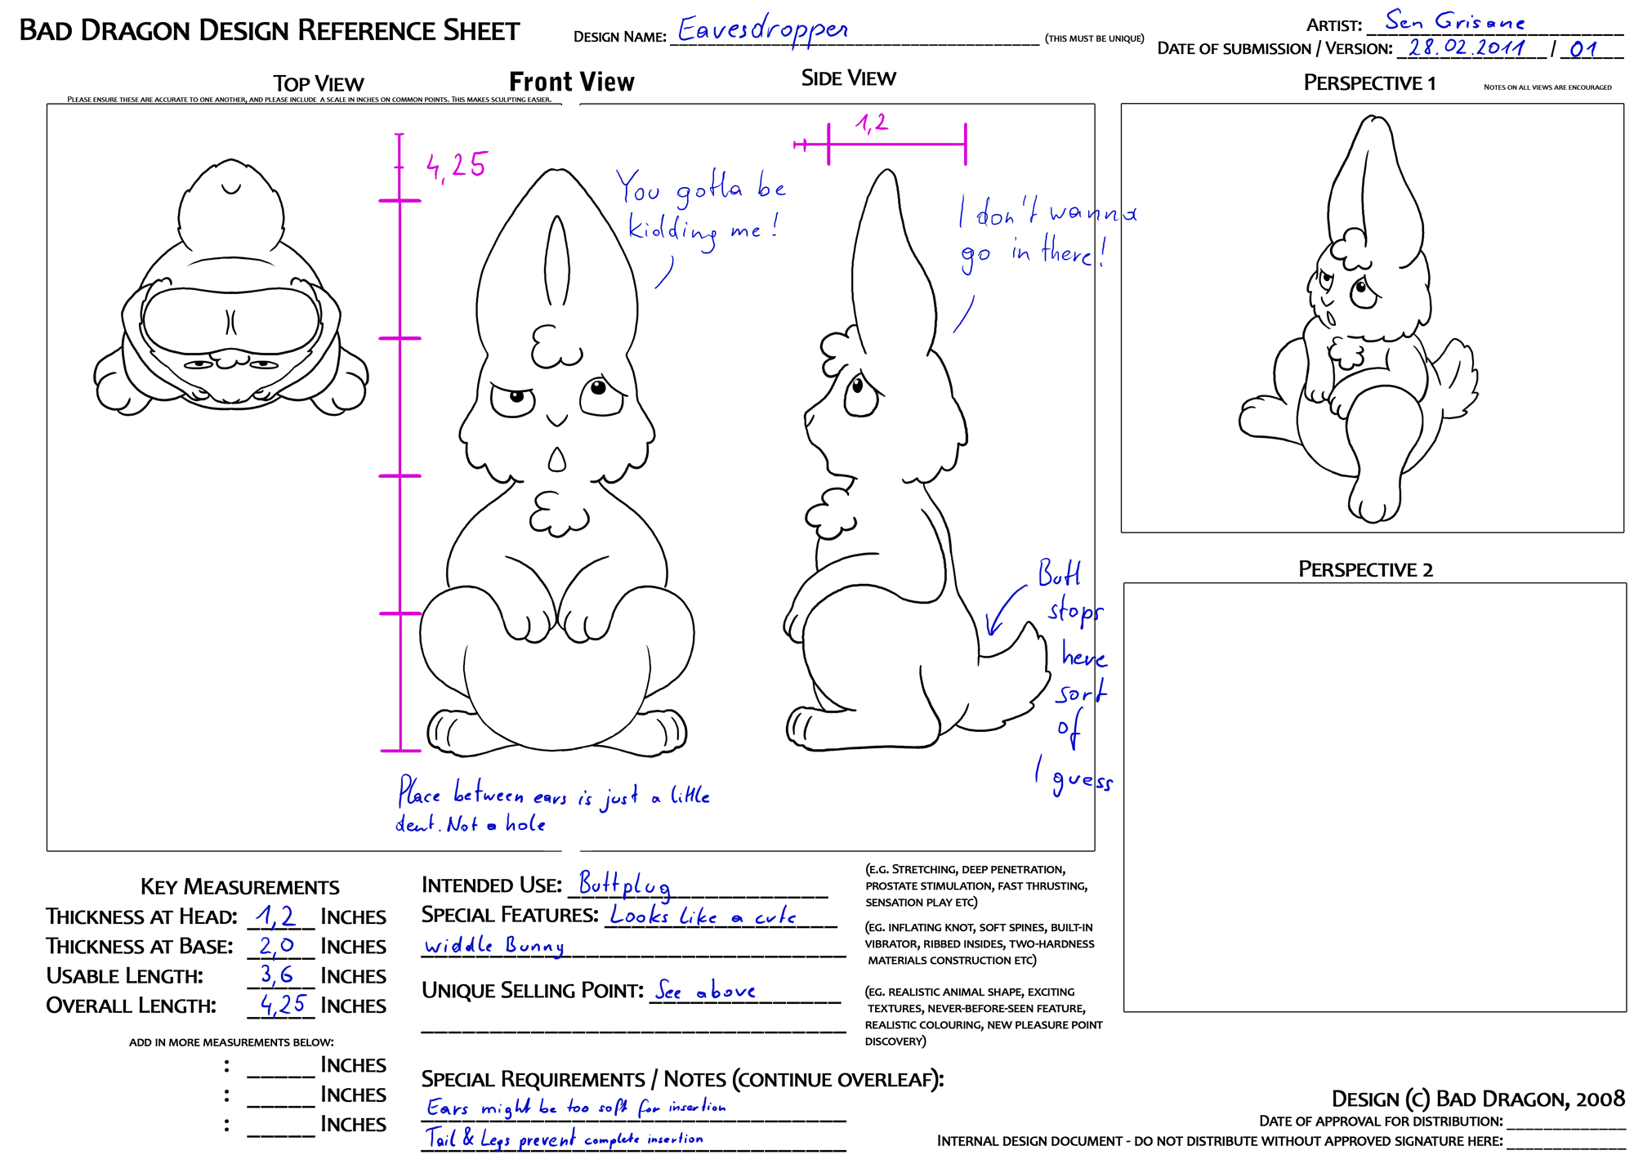Click the hint starting '(Eg. realistic animal shape'
This screenshot has width=1634, height=1155.
point(984,1016)
